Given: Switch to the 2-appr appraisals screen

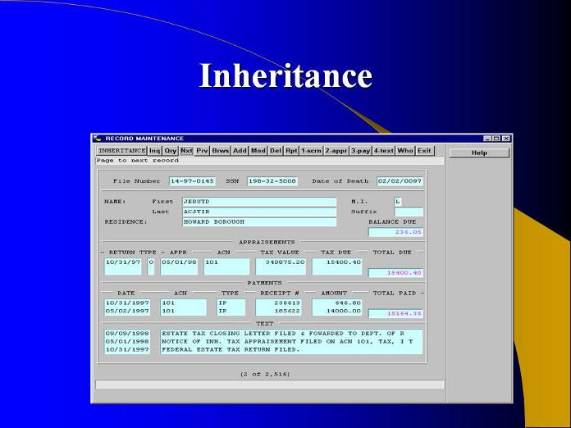Looking at the screenshot, I should (336, 151).
